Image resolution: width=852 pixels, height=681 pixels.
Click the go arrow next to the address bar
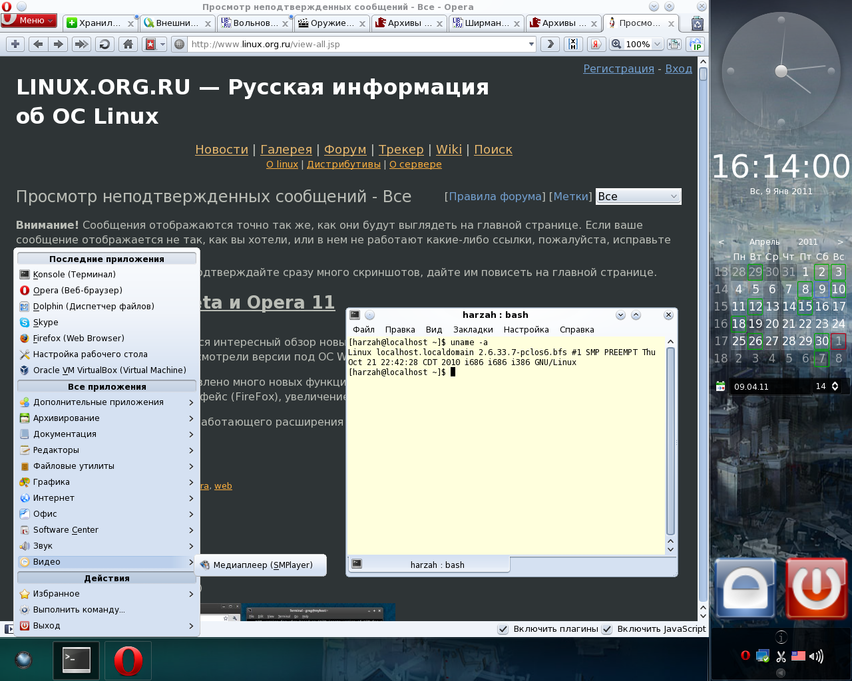pos(550,44)
